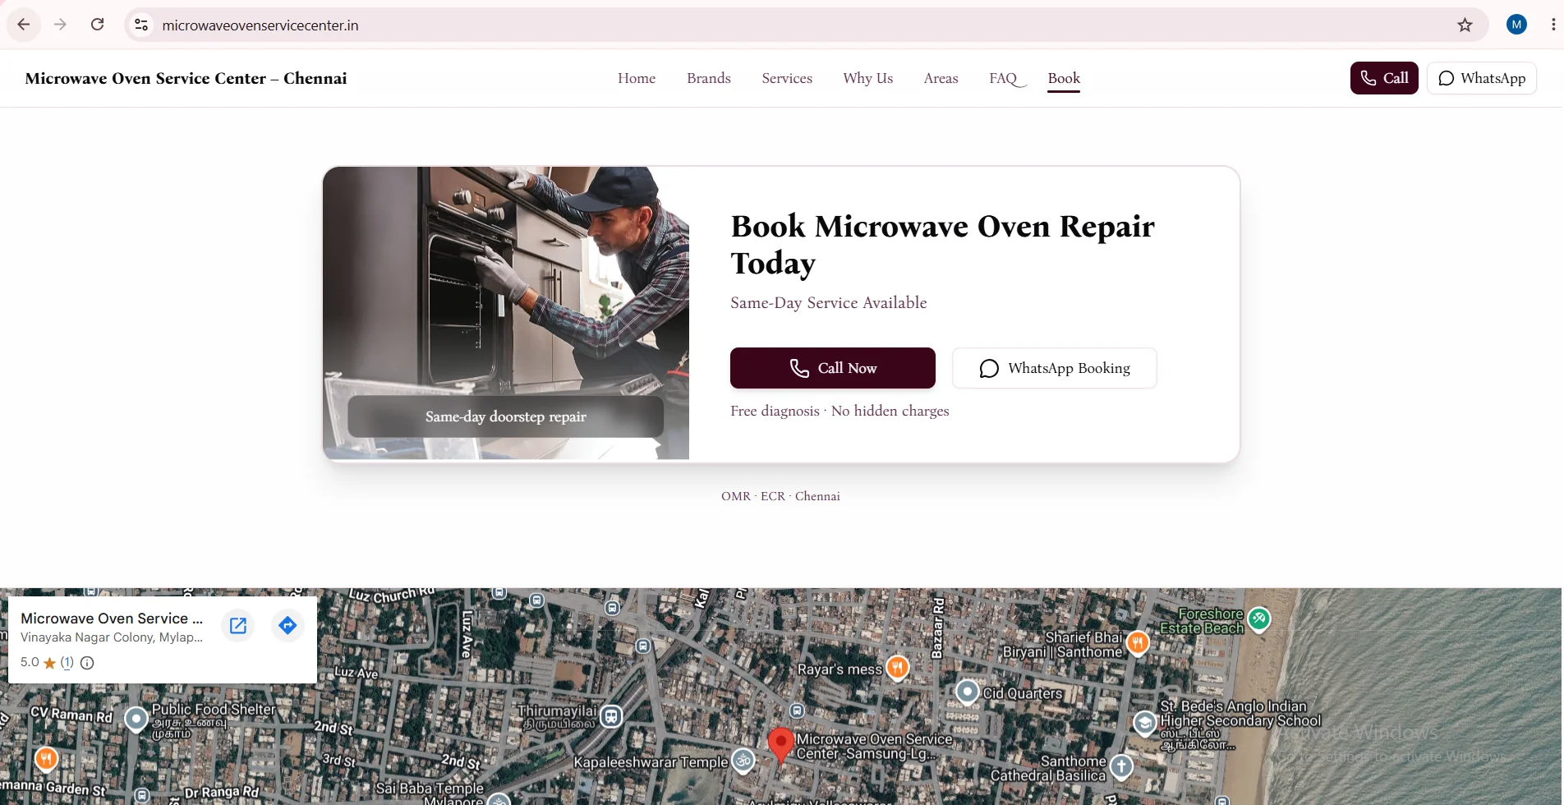Screen dimensions: 1564x805
Task: Open the (1) reviews link in map card
Action: coord(67,662)
